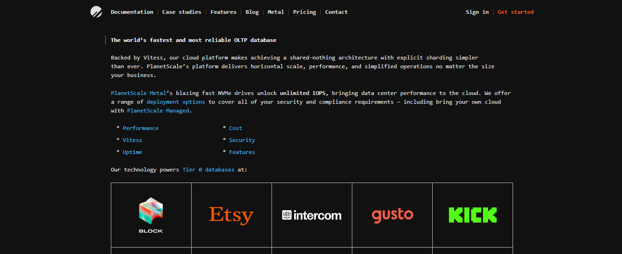Click Sign in
622x254 pixels.
(477, 12)
